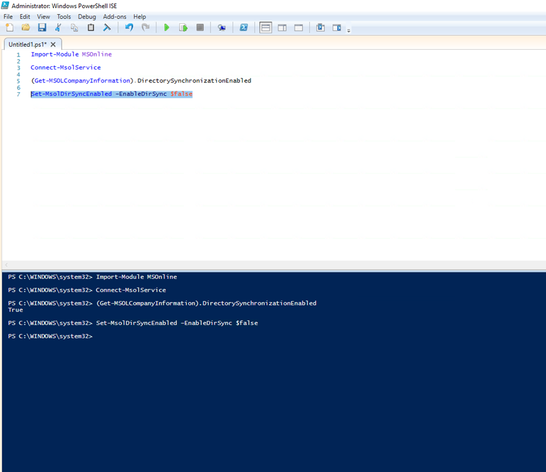Toggle Show Script Pane Top layout
Image resolution: width=546 pixels, height=472 pixels.
(265, 28)
